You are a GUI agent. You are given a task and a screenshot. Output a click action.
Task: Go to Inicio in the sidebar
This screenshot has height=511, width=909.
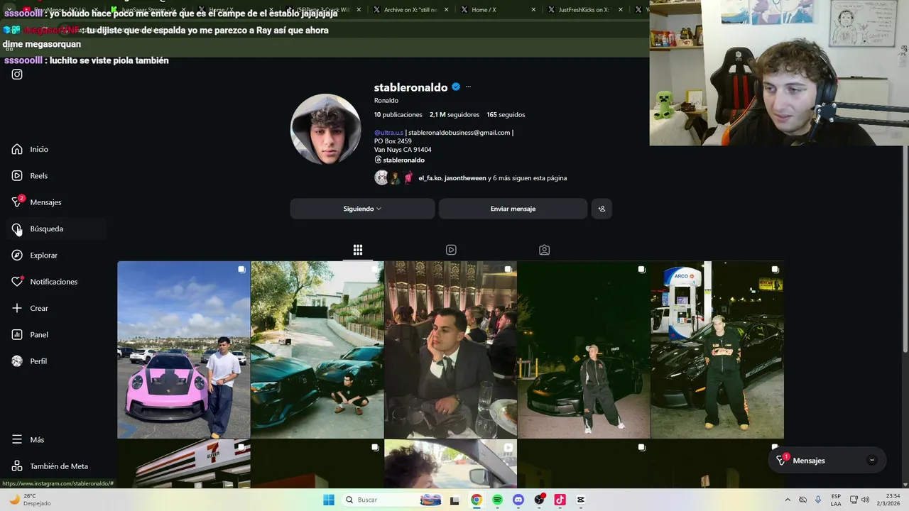pos(57,149)
